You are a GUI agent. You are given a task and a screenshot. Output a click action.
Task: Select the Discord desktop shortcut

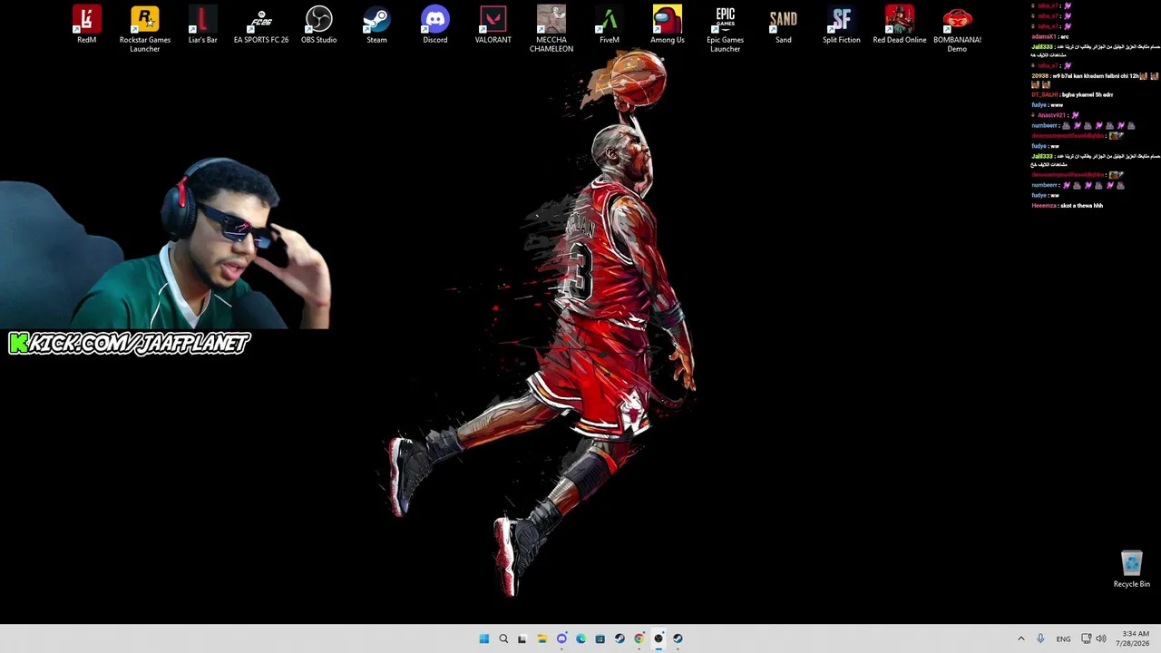pyautogui.click(x=435, y=25)
